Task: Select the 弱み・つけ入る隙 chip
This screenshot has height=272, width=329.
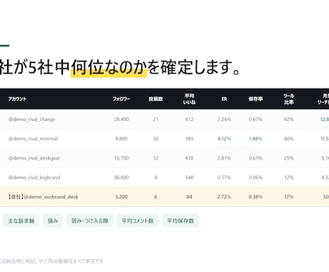Action: tap(89, 220)
